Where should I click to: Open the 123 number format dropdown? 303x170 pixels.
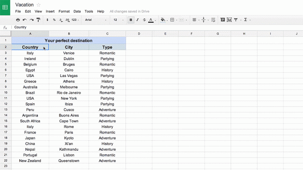[75, 20]
